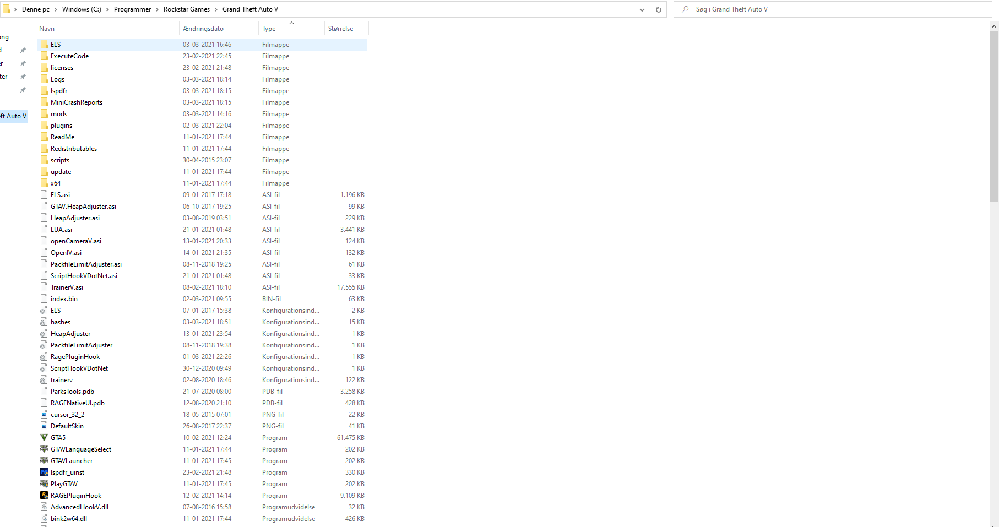Select the LUA.asi file name
Screen dimensions: 999x527
click(x=62, y=230)
